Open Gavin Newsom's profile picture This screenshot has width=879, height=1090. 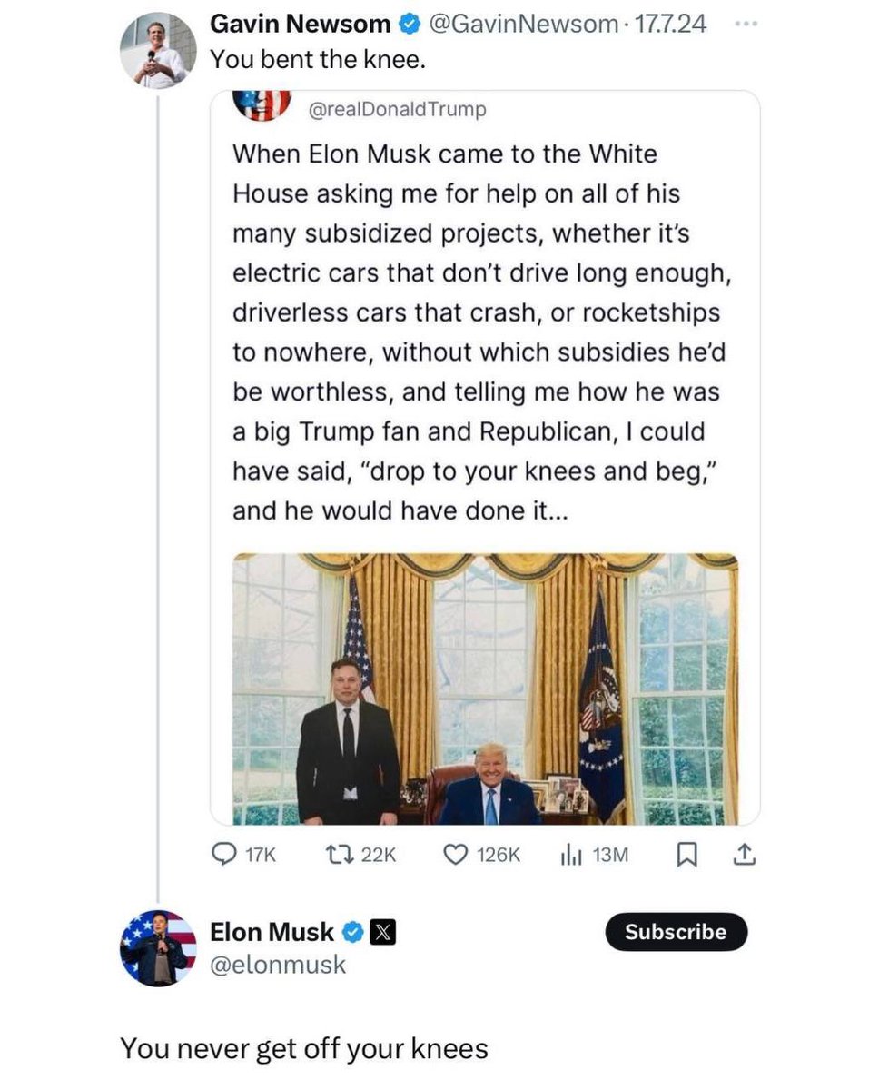click(x=159, y=50)
